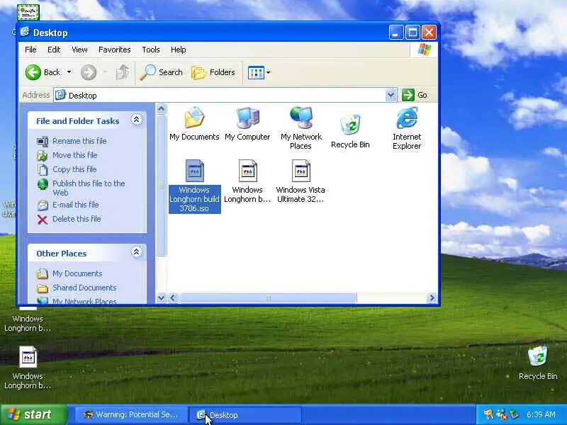Viewport: 567px width, 425px height.
Task: Open the Tools menu
Action: pyautogui.click(x=151, y=50)
